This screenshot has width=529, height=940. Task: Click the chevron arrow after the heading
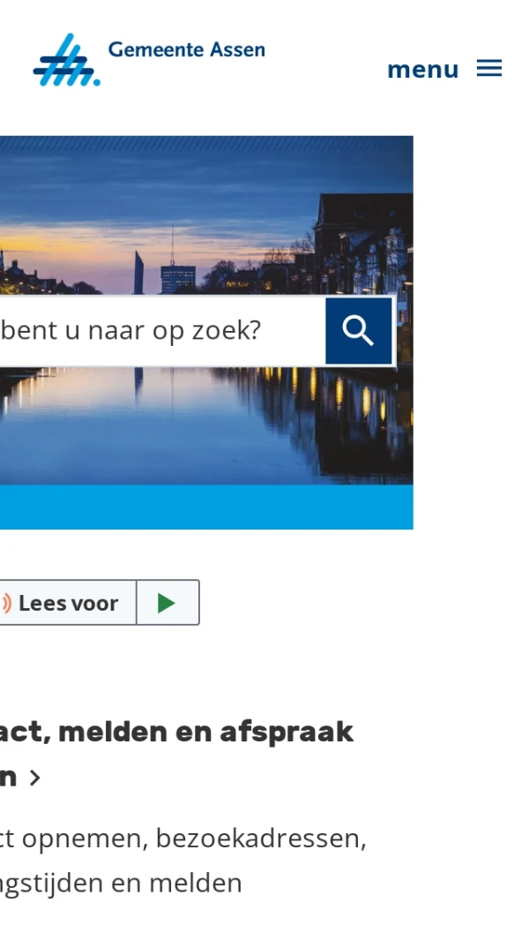[x=34, y=778]
